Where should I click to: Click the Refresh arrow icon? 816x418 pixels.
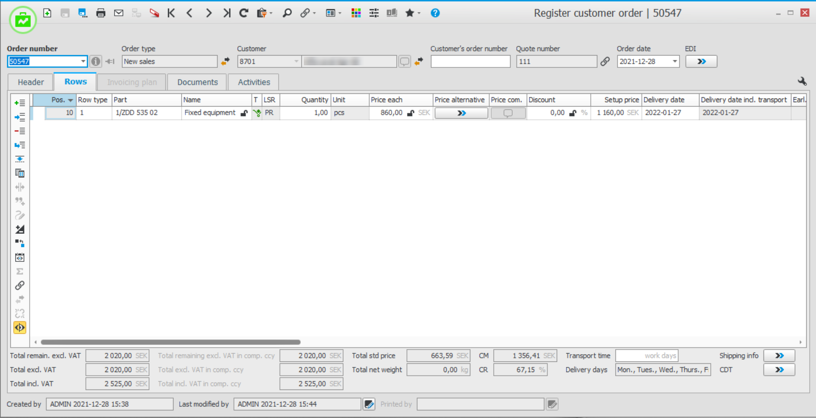coord(244,13)
